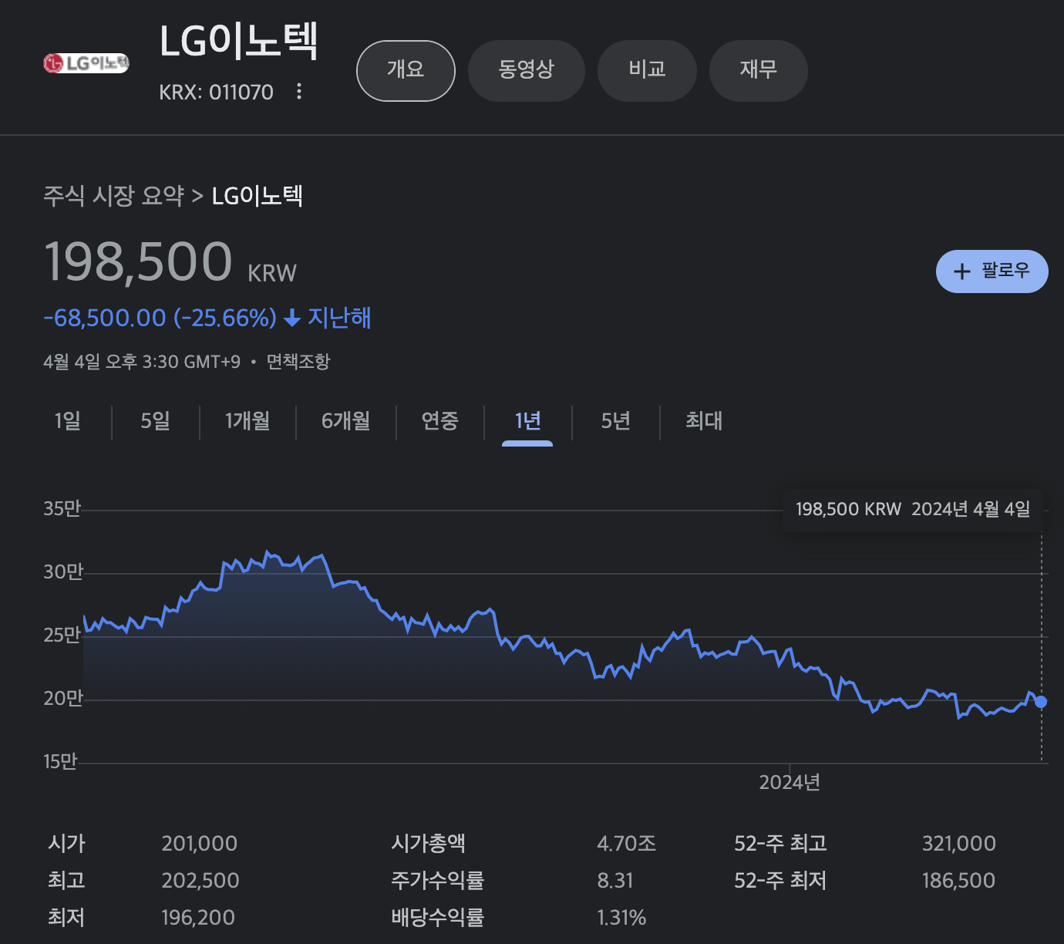This screenshot has height=944, width=1064.
Task: Click the 4월 4일 오후 3:30 GMT+9 timestamp
Action: coord(142,362)
